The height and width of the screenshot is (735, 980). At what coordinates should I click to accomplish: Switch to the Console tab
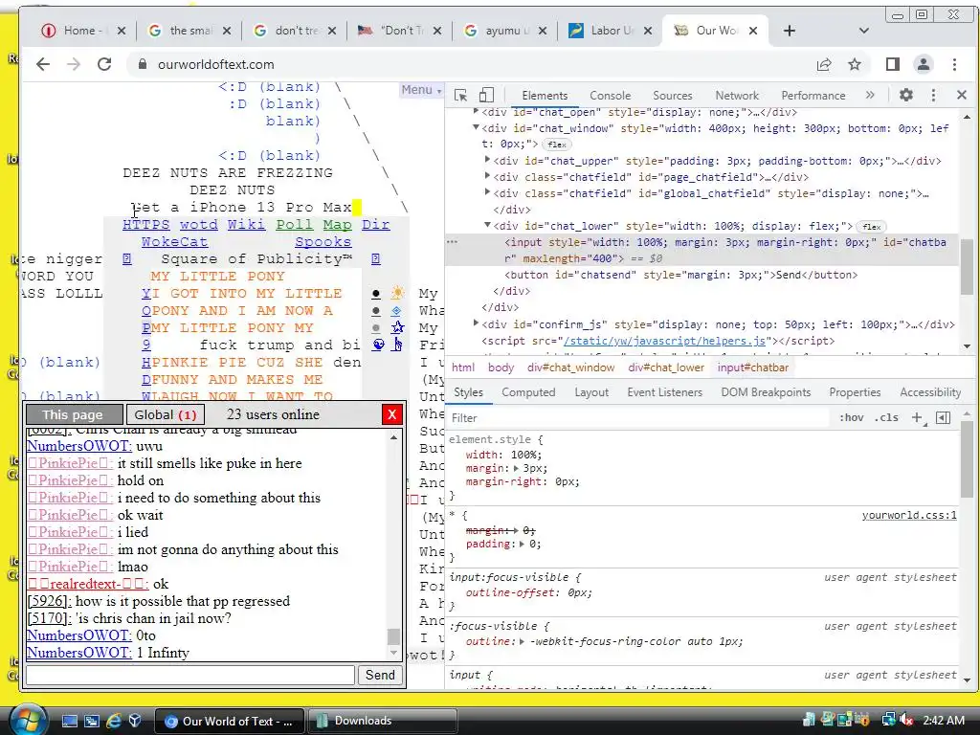click(x=610, y=96)
